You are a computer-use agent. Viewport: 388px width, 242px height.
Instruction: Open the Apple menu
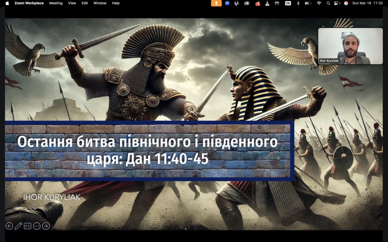[7, 3]
